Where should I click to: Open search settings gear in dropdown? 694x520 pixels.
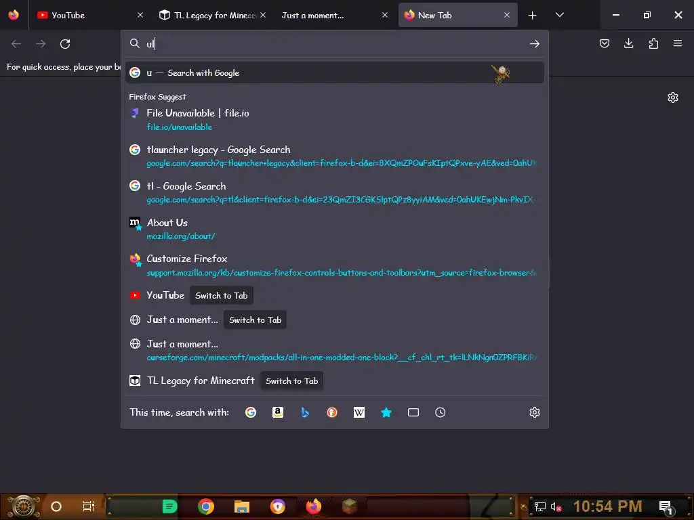tap(535, 412)
